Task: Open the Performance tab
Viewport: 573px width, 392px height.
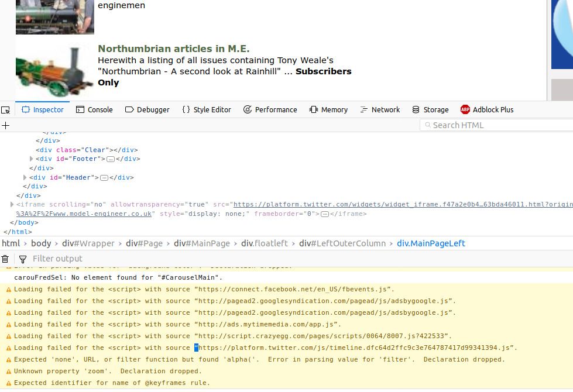Action: (270, 109)
